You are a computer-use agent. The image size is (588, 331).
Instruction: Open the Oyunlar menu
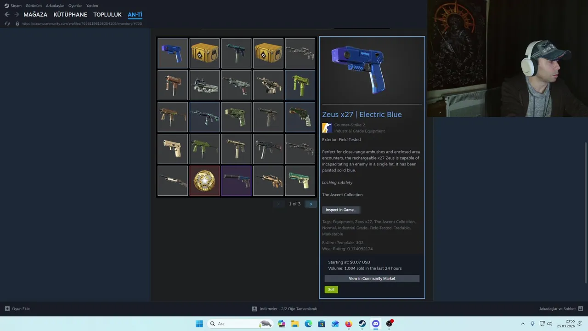click(75, 6)
